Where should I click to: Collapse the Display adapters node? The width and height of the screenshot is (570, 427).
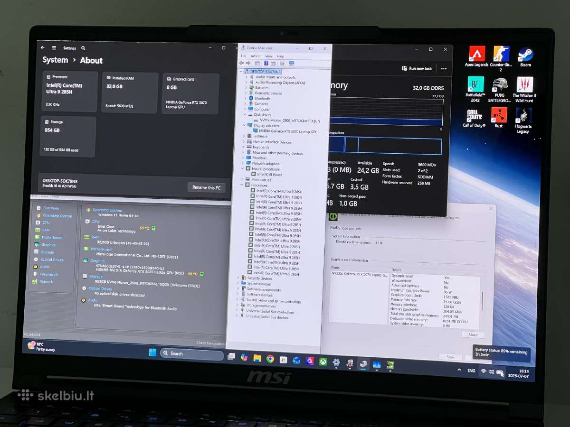(244, 125)
